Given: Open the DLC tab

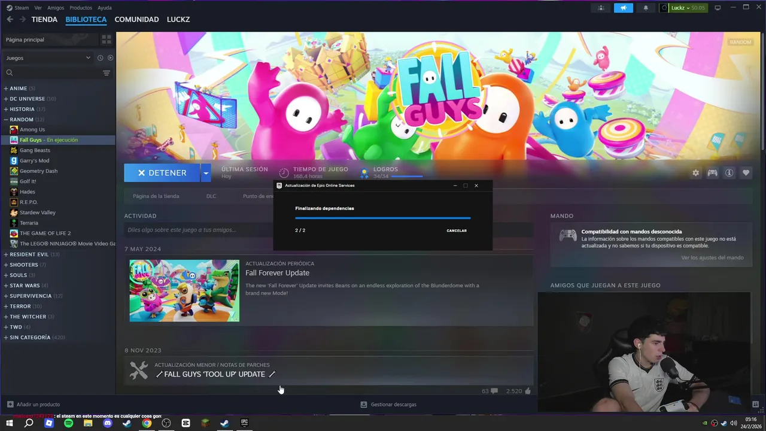Looking at the screenshot, I should point(211,196).
